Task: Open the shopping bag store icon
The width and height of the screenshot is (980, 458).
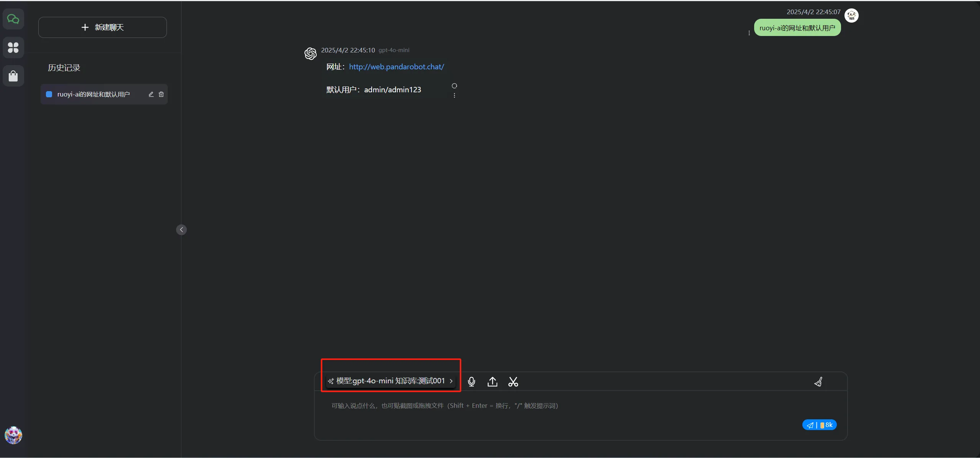Action: 13,76
